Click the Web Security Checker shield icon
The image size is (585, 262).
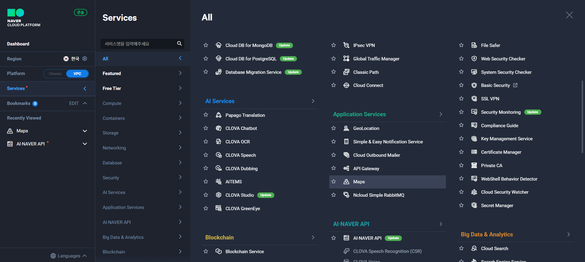[474, 59]
